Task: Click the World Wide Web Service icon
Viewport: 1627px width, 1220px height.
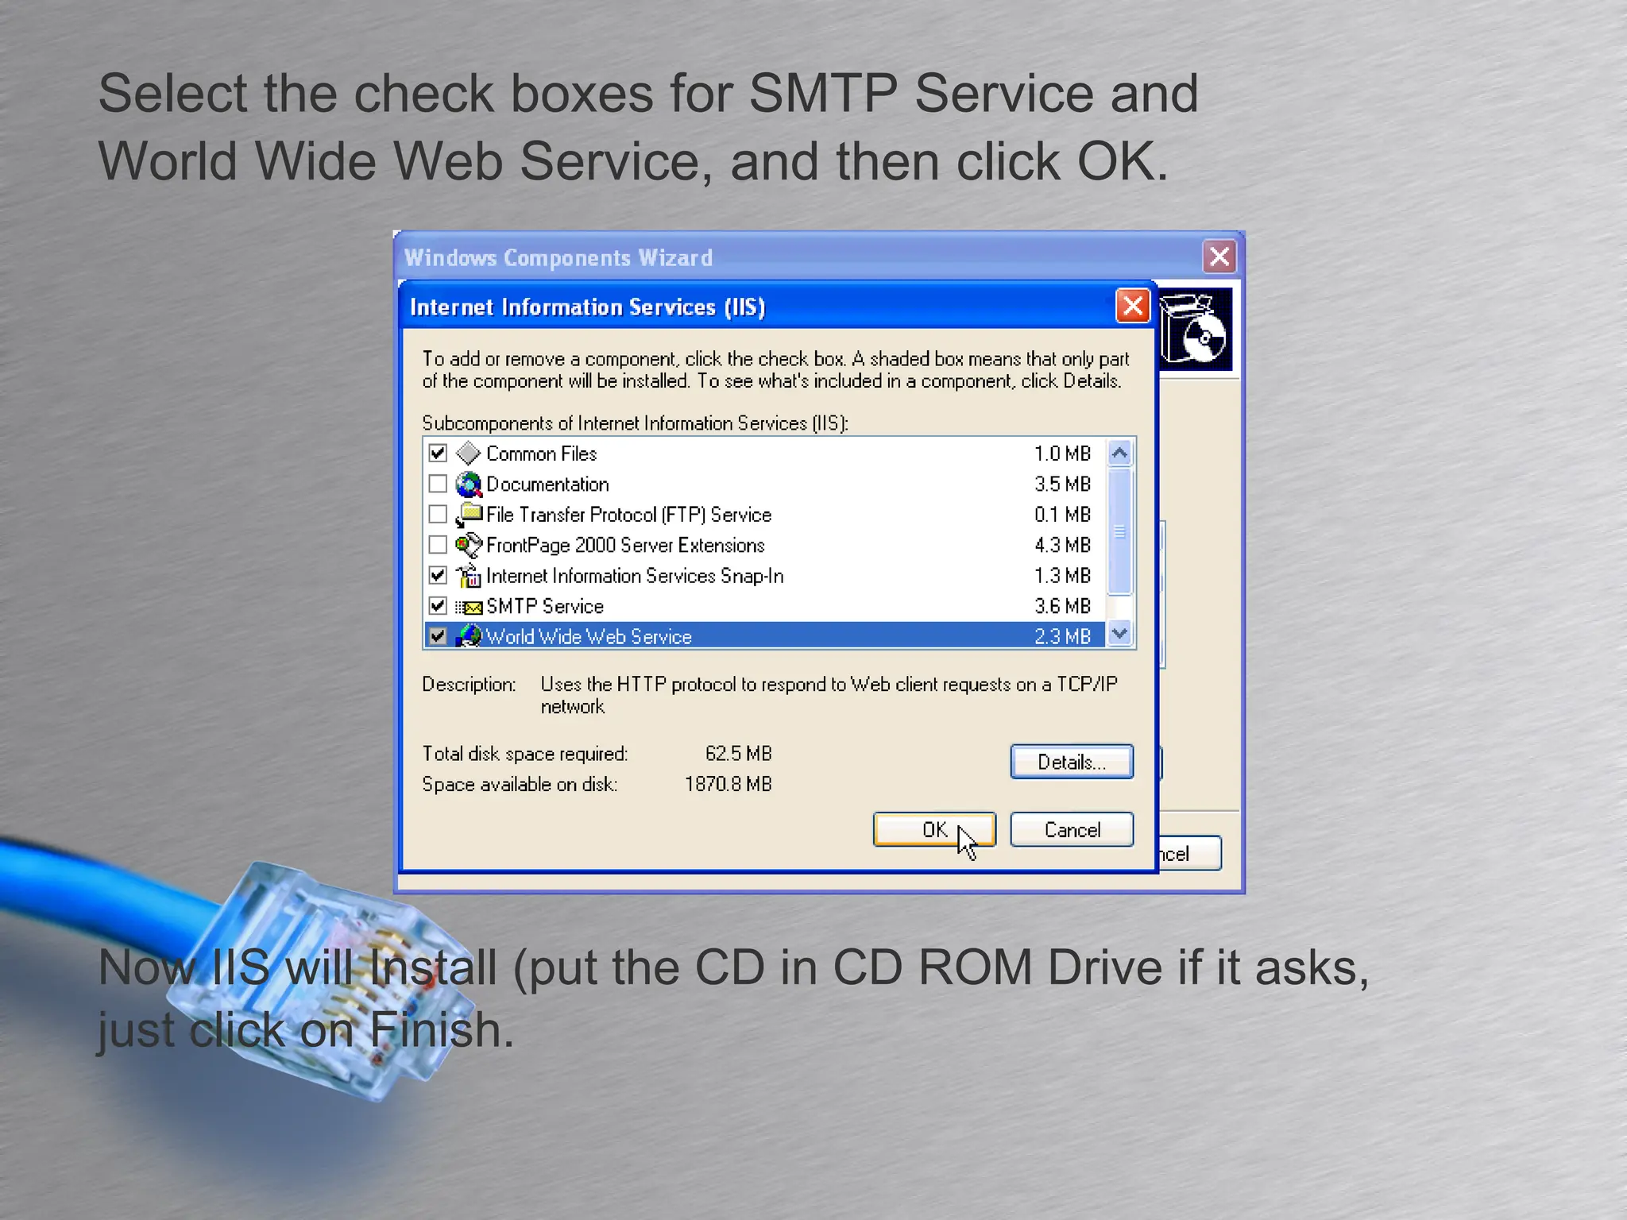Action: point(469,636)
